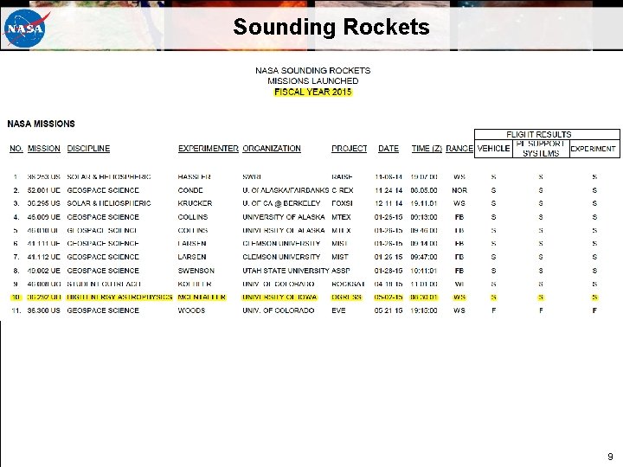Image resolution: width=623 pixels, height=467 pixels.
Task: Click the 'RANGE' column header
Action: (x=459, y=149)
